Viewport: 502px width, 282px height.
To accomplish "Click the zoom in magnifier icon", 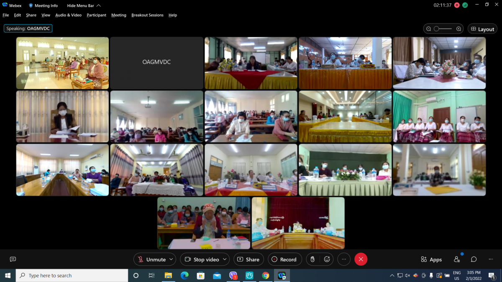I will 458,29.
